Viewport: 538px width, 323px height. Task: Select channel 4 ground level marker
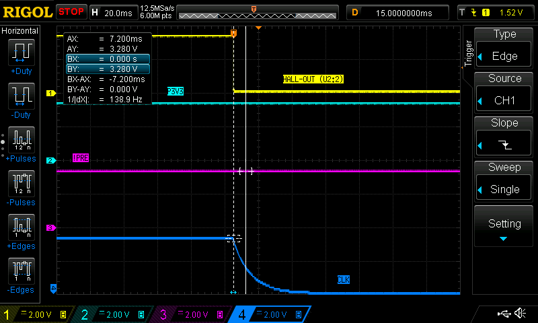pyautogui.click(x=53, y=288)
